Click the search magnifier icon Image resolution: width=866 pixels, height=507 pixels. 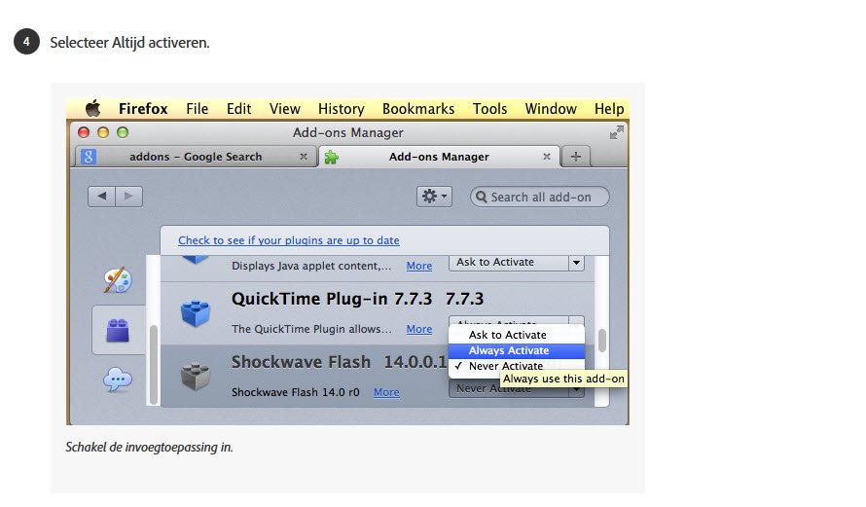point(482,198)
